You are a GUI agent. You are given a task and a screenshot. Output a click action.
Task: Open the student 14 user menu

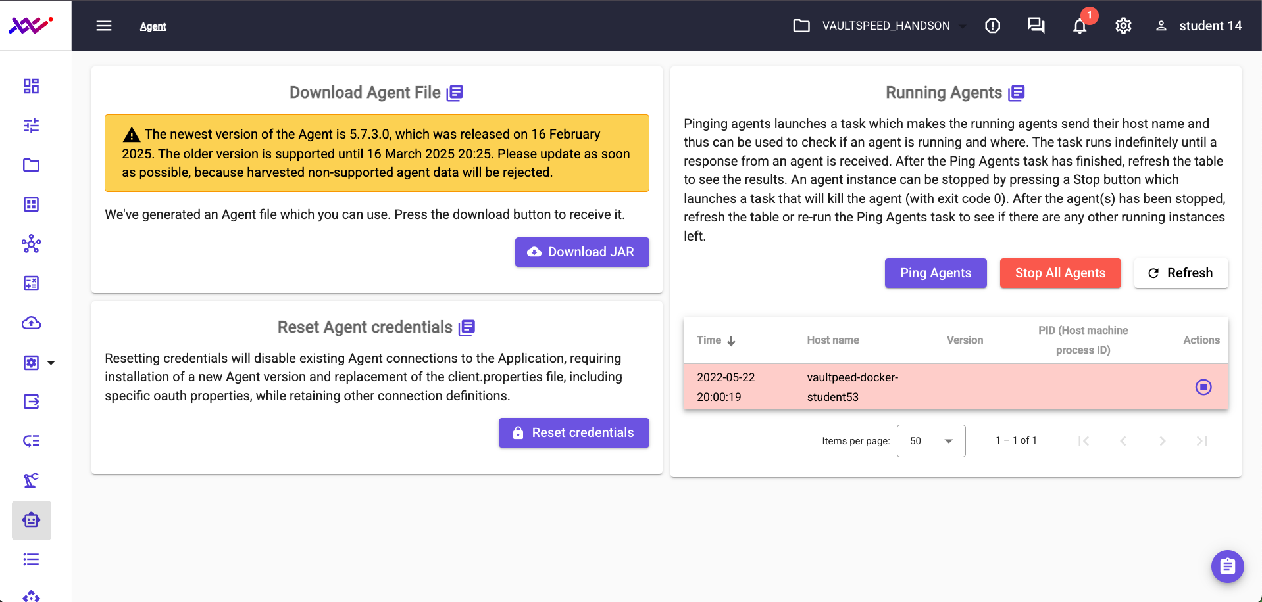(x=1198, y=26)
